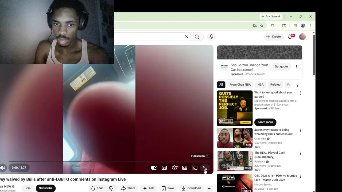Toggle the autoplay switch in the player
This screenshot has height=192, width=342.
pyautogui.click(x=154, y=168)
